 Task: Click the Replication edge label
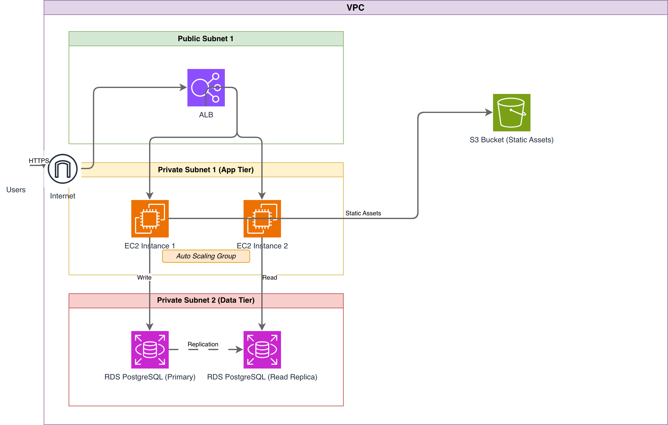[x=203, y=344]
